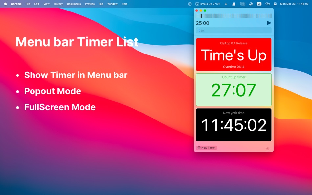Open the Window menu
The image size is (312, 195).
click(112, 4)
